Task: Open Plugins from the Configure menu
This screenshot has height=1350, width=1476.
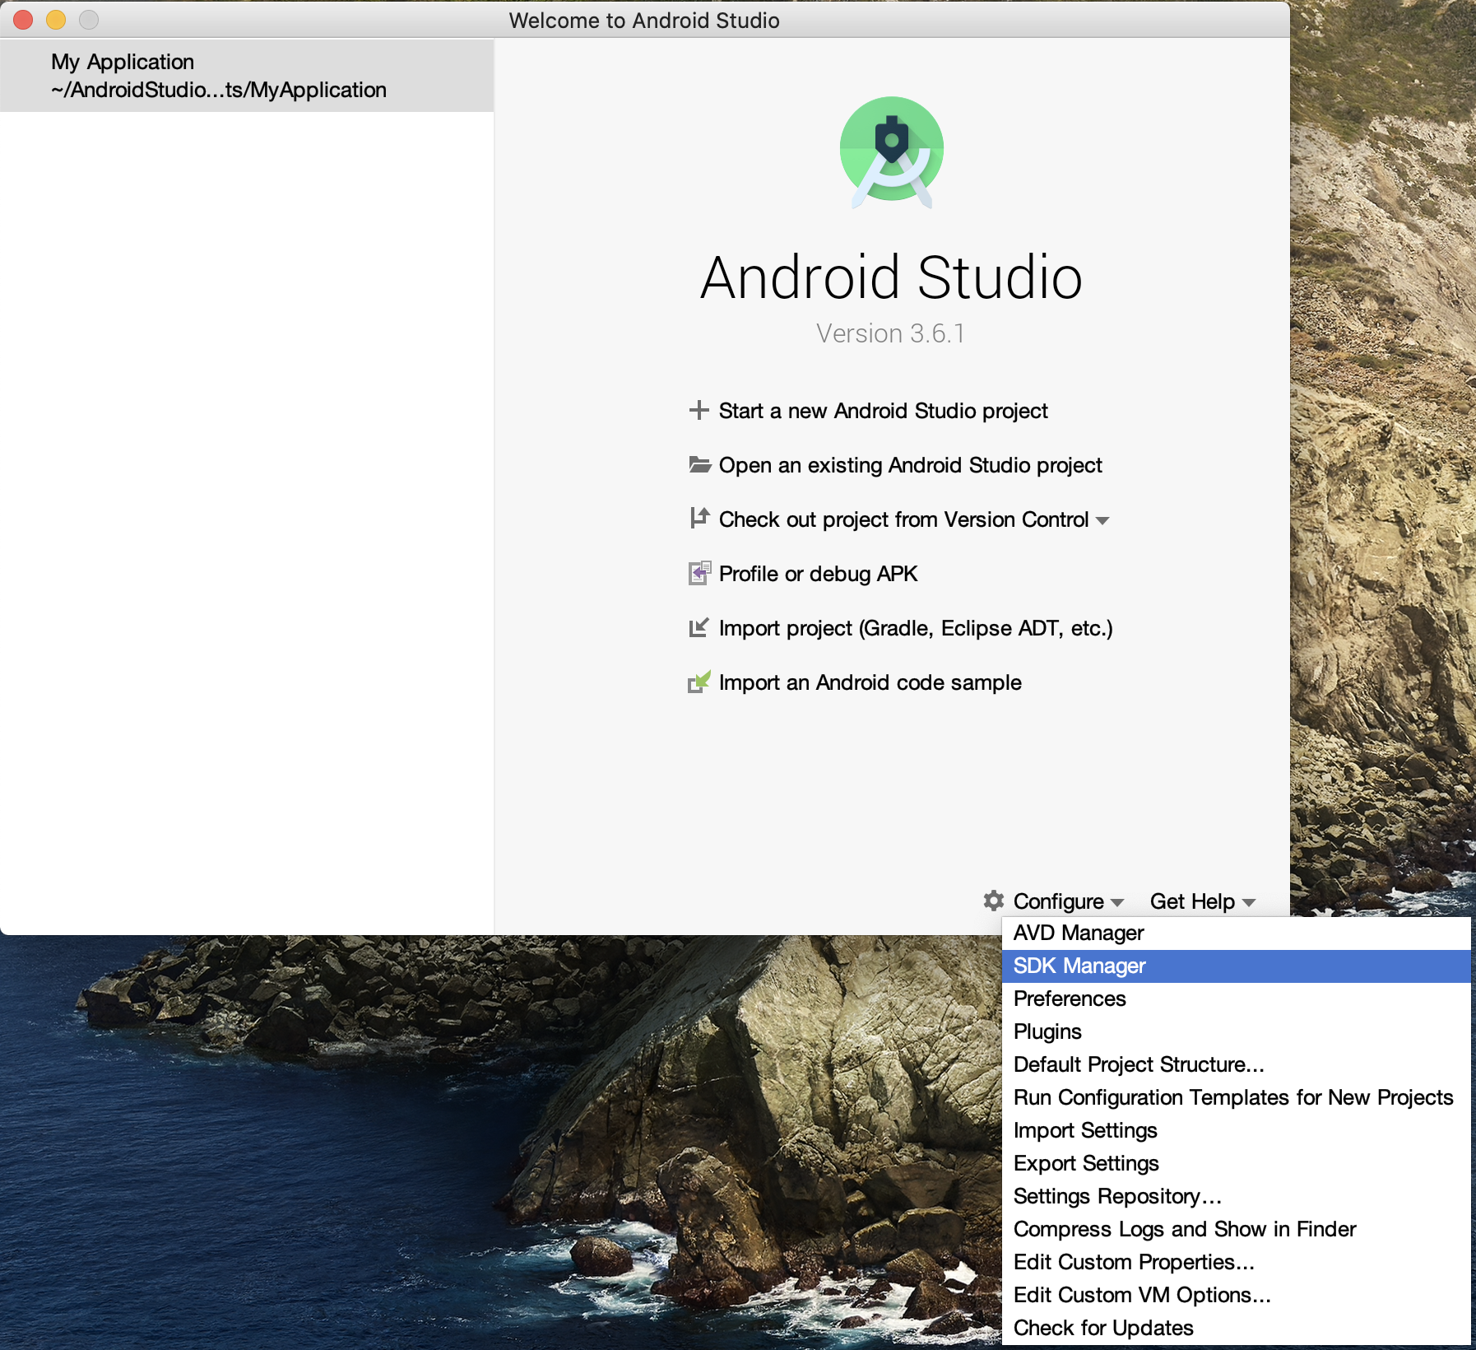Action: click(x=1236, y=1031)
